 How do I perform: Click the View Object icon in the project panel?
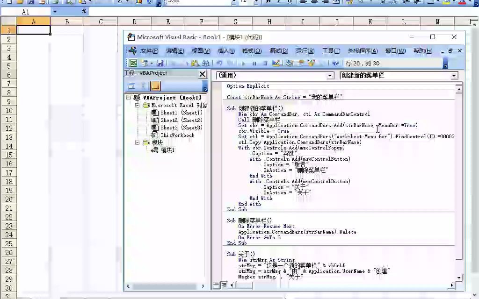pos(143,86)
